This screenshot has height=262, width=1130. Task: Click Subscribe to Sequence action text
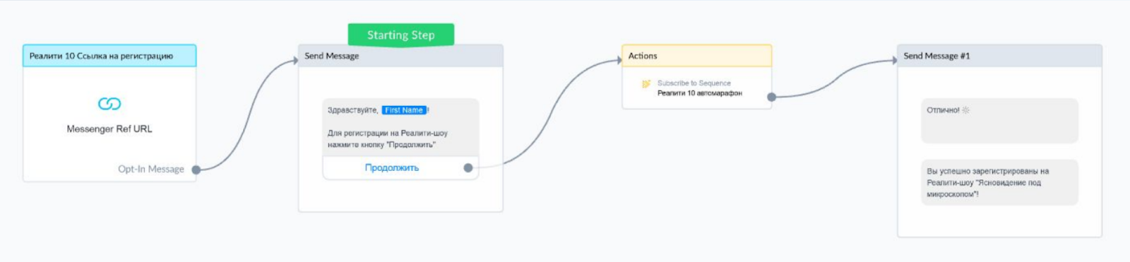click(694, 83)
